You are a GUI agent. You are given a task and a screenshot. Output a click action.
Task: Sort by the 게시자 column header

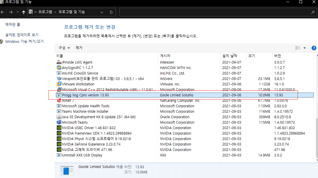tap(165, 56)
